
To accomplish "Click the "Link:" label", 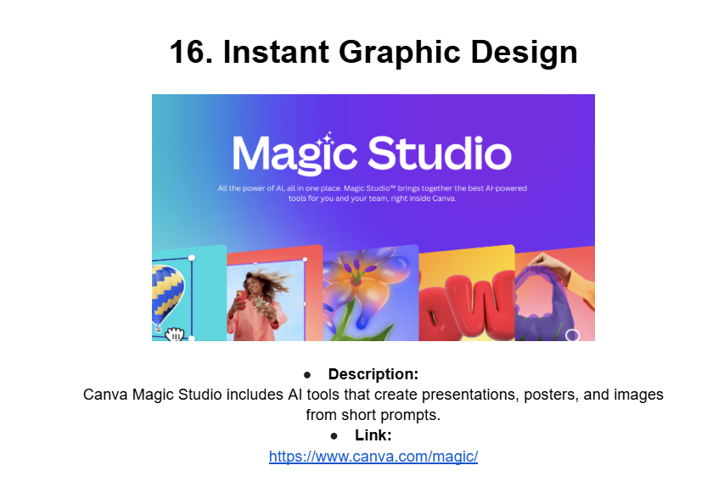I will click(373, 435).
